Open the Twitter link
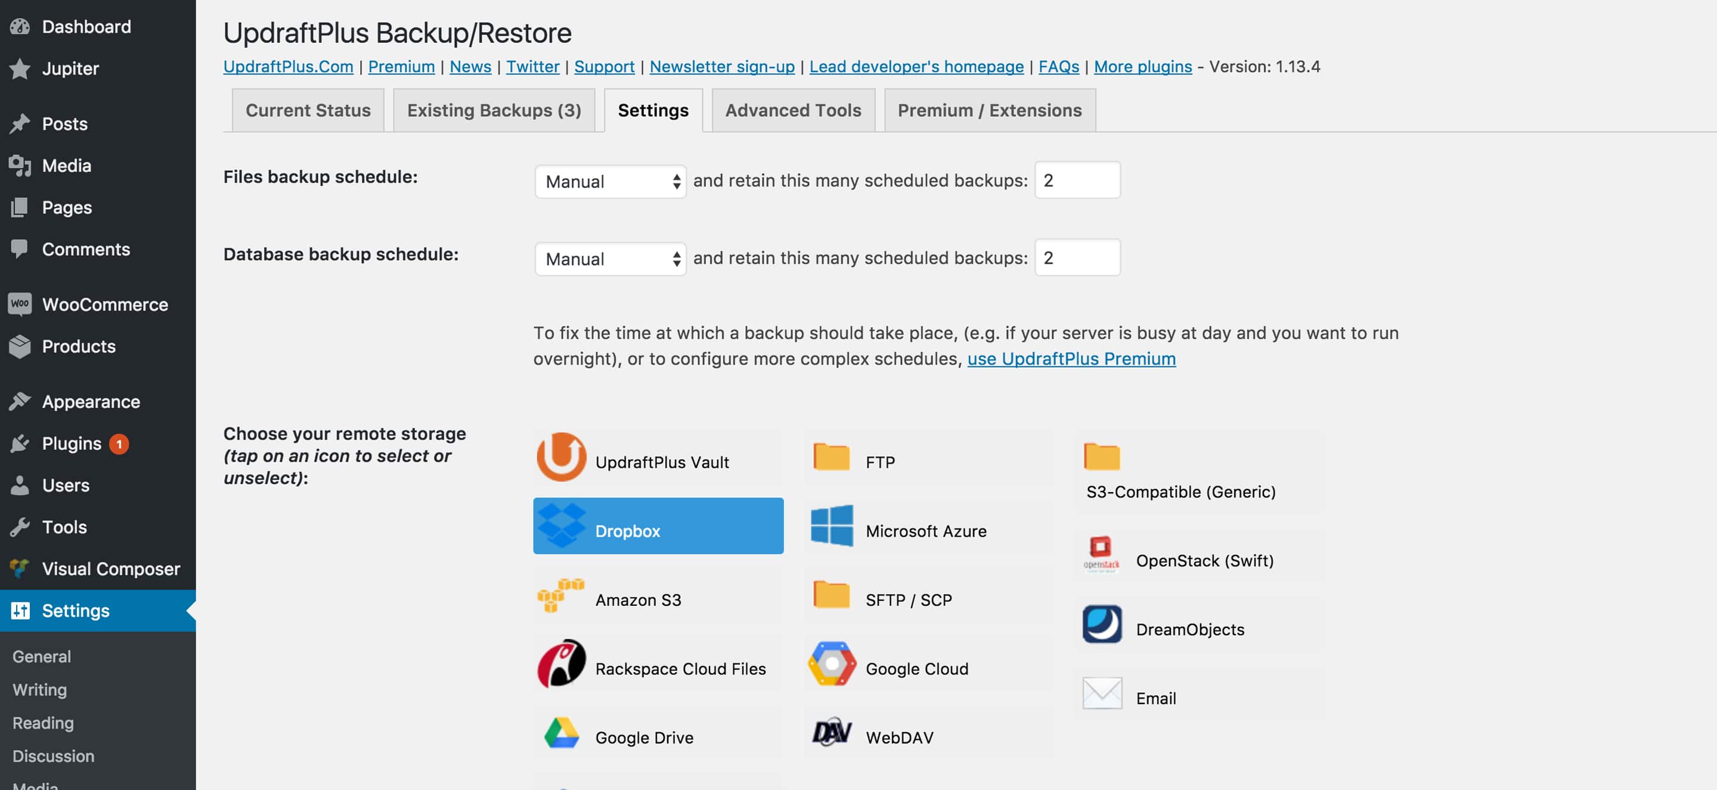 [x=532, y=67]
